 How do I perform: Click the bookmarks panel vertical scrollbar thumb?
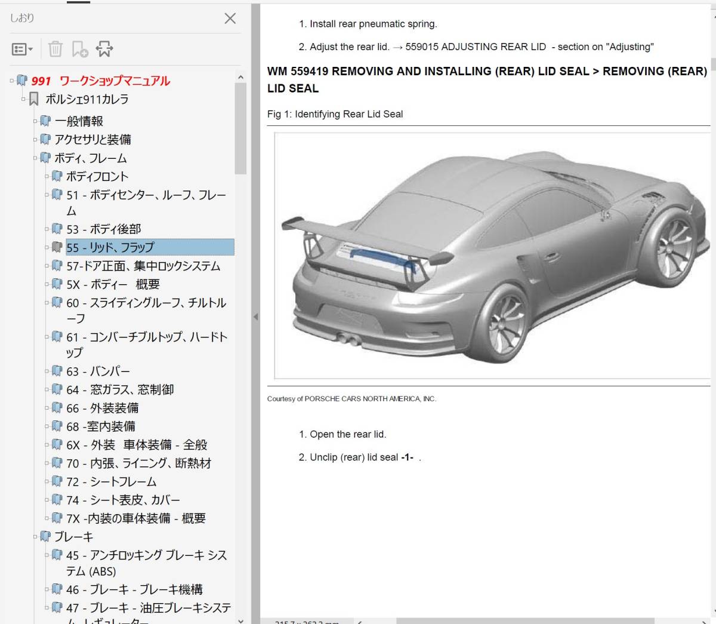(240, 128)
